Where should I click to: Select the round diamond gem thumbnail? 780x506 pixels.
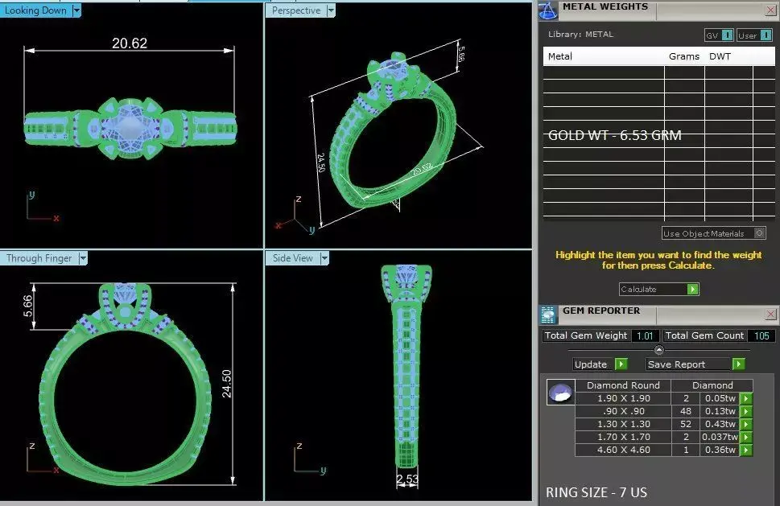[x=560, y=393]
